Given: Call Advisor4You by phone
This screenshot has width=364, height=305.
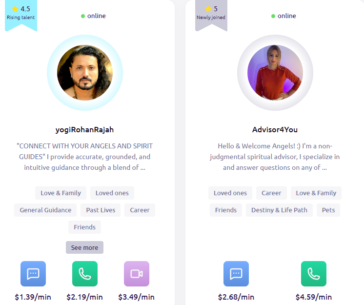Looking at the screenshot, I should [314, 274].
